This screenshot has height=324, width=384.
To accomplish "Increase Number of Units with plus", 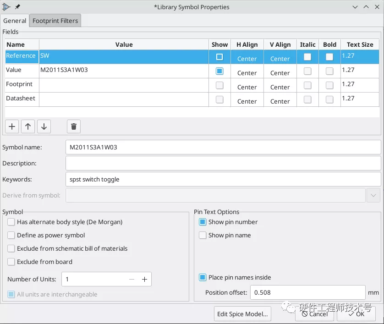I will (x=144, y=279).
